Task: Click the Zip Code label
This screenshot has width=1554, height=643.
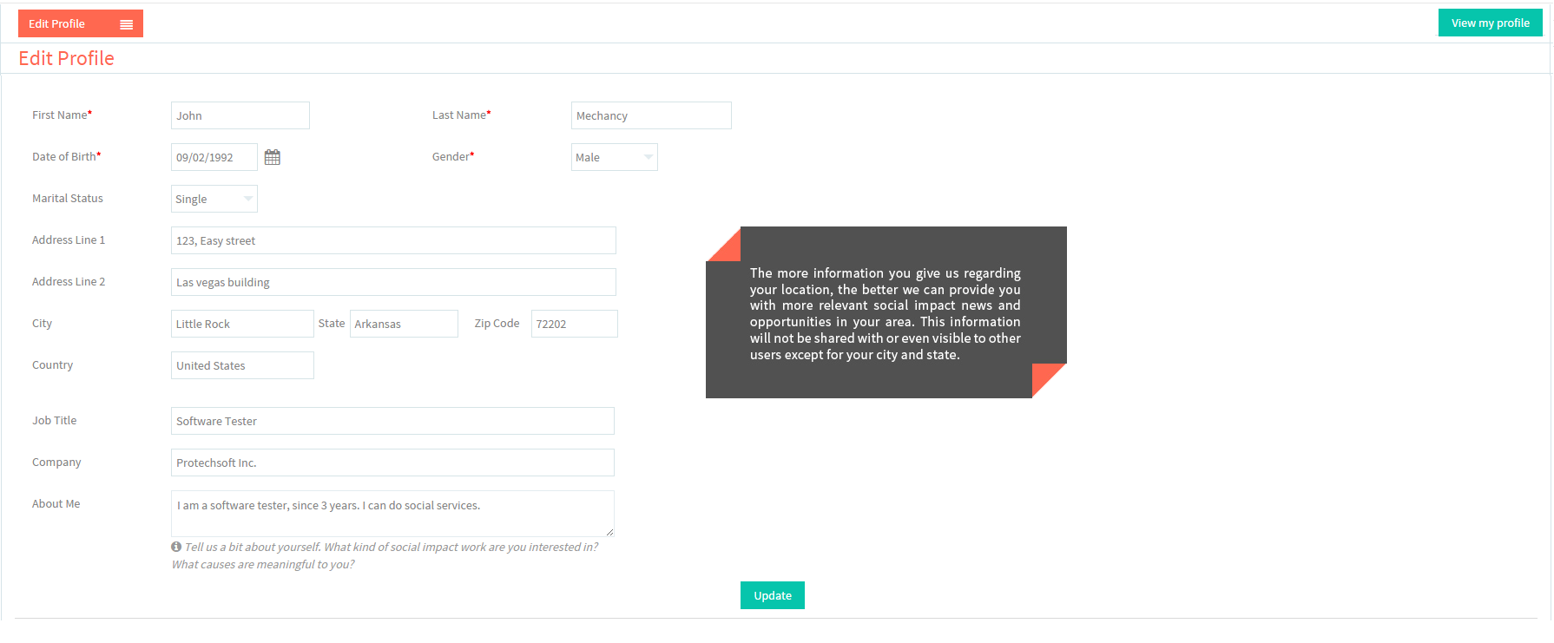Action: (x=497, y=323)
